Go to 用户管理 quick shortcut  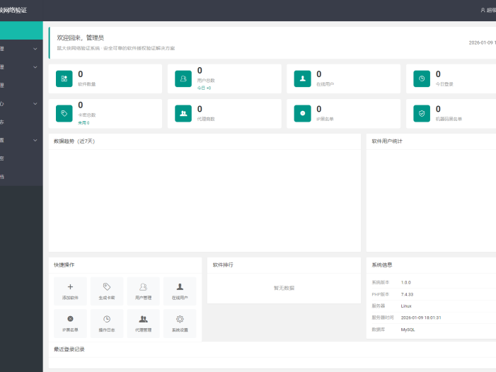click(x=143, y=291)
